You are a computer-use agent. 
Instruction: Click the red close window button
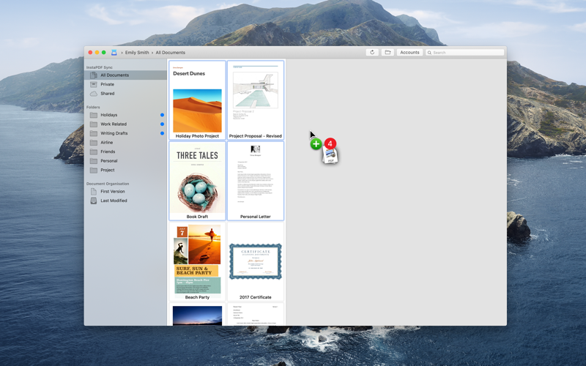(x=90, y=53)
